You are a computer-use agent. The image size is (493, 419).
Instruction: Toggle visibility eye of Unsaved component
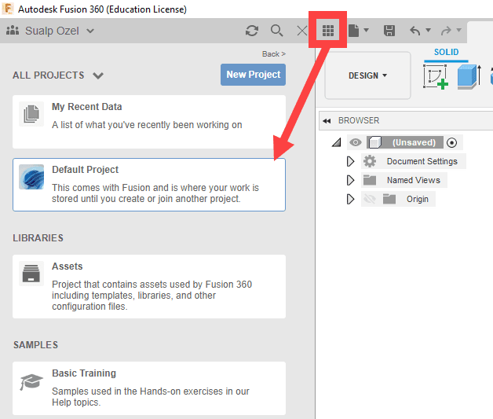tap(356, 142)
